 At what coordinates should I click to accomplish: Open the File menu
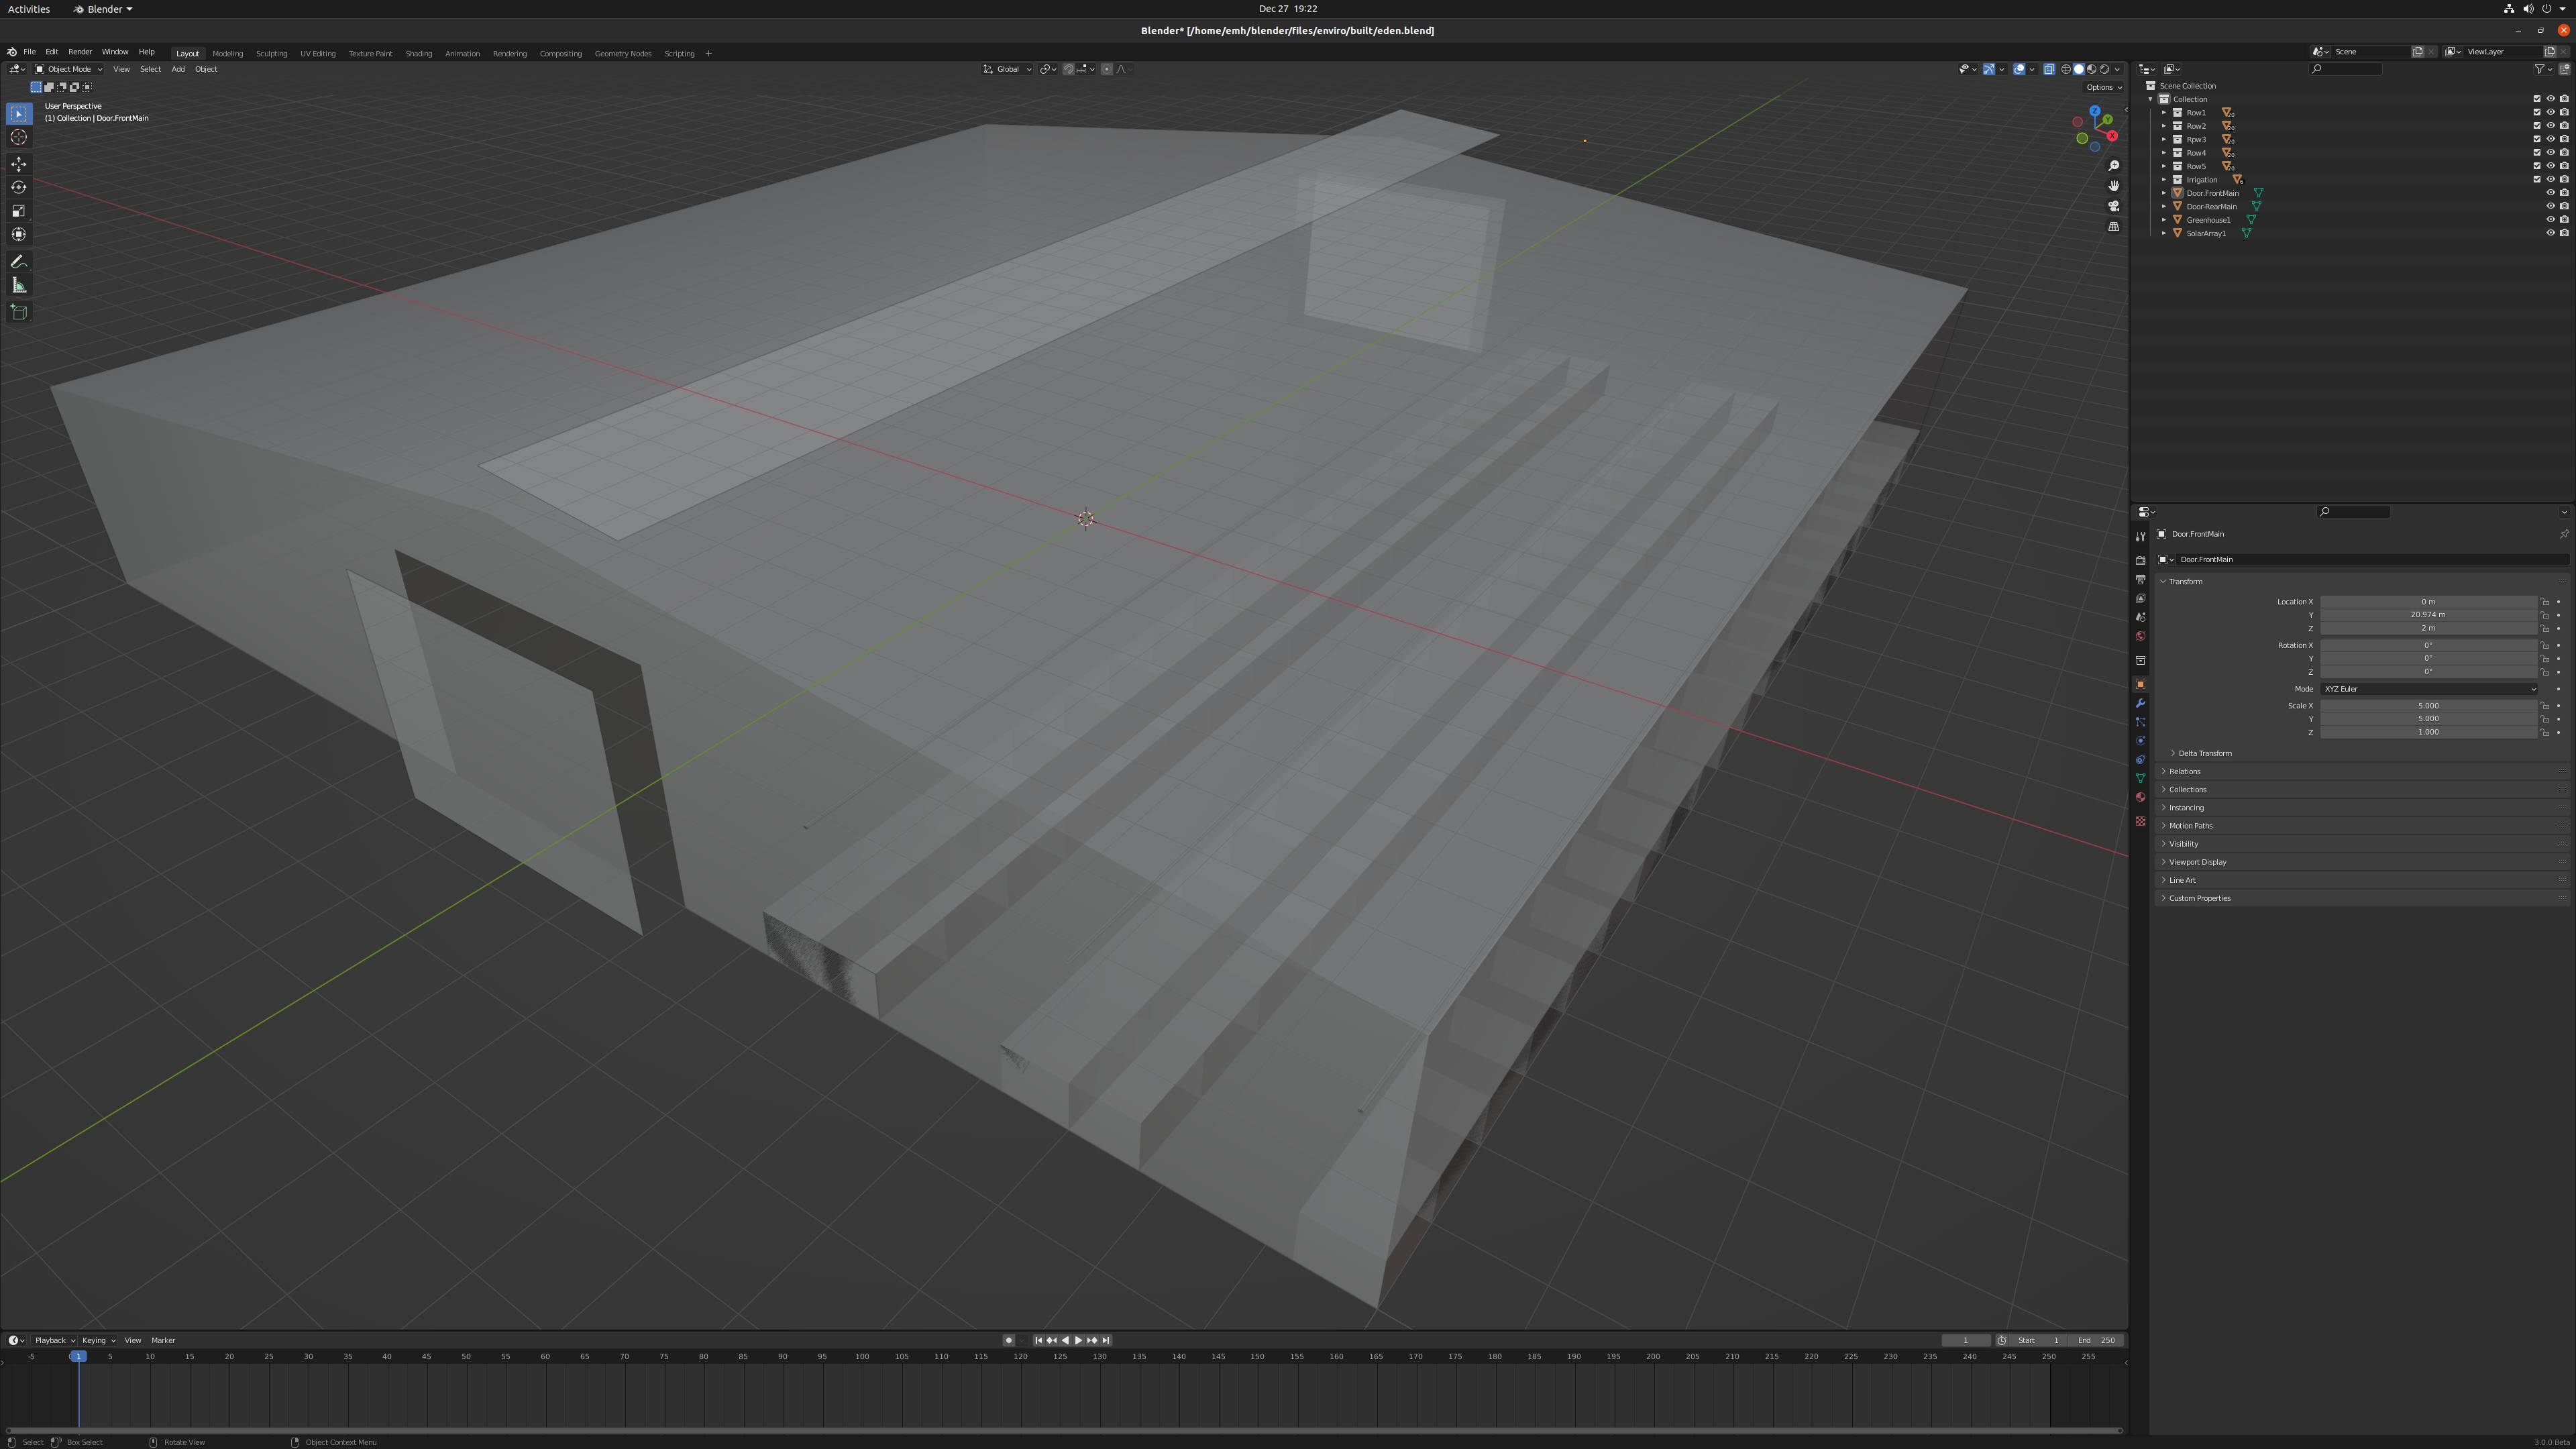(29, 52)
